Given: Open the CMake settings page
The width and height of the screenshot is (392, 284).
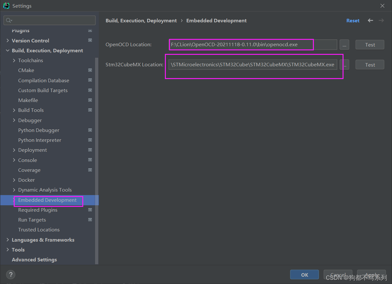Looking at the screenshot, I should [26, 70].
